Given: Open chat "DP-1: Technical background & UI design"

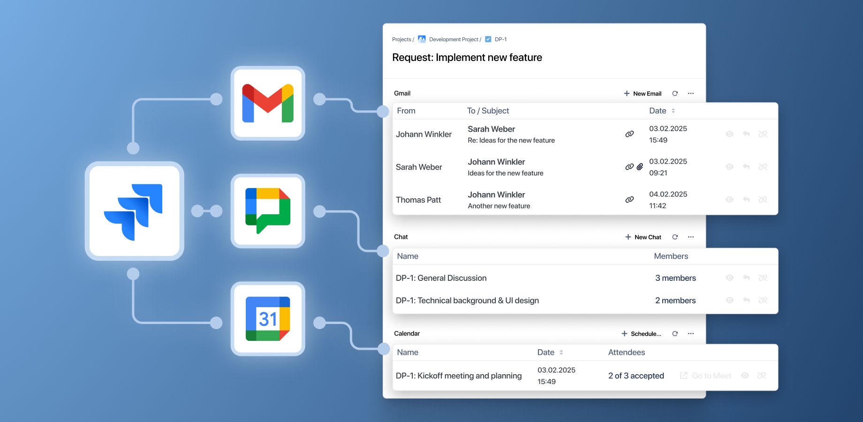Looking at the screenshot, I should pyautogui.click(x=467, y=301).
